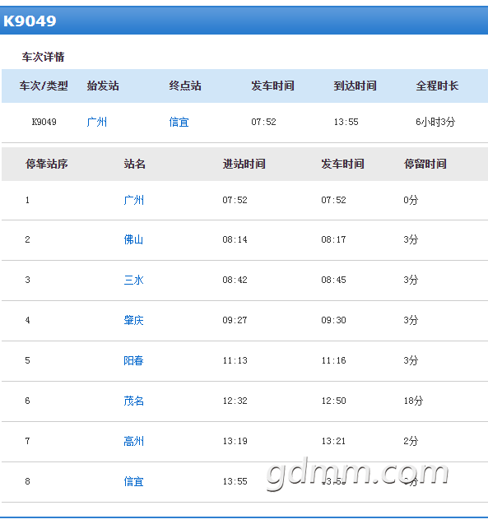Open the 茂名 station link

pos(133,401)
